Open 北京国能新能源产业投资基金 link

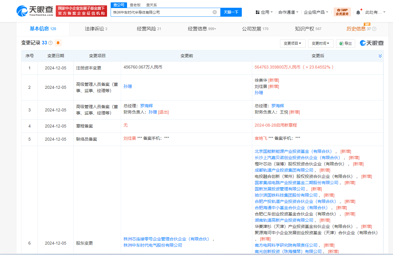coord(293,151)
